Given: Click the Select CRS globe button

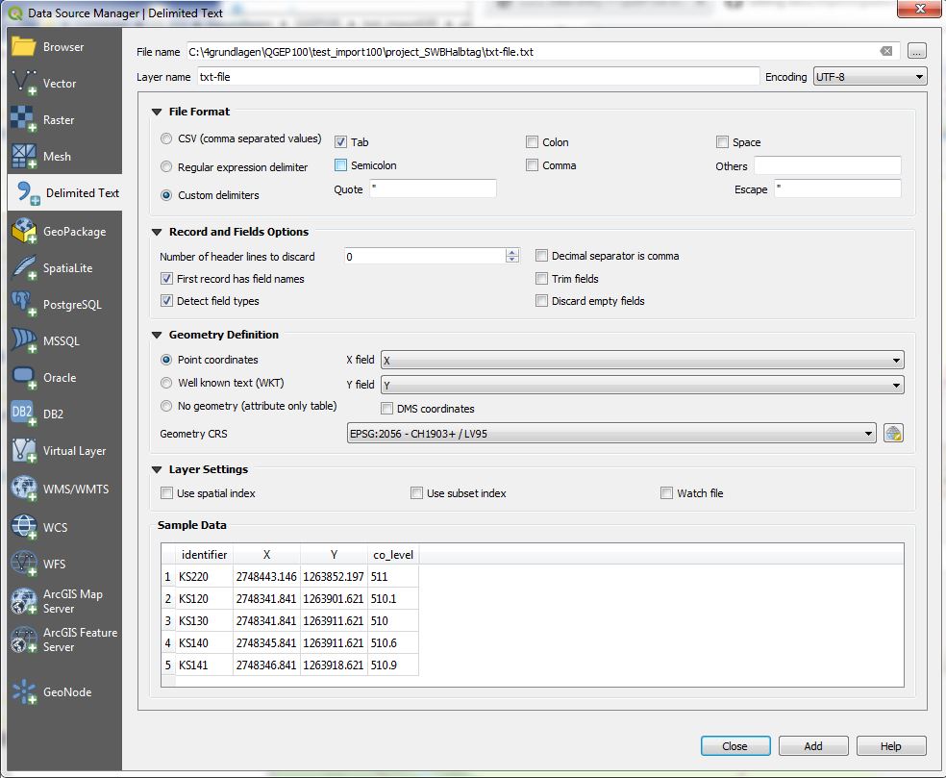Looking at the screenshot, I should click(893, 434).
